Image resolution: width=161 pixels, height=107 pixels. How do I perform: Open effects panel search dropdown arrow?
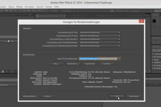tap(156, 50)
